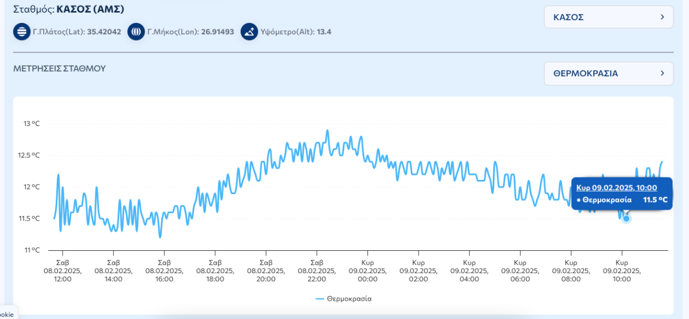689x319 pixels.
Task: Click the 13 °C y-axis label
Action: [x=32, y=123]
